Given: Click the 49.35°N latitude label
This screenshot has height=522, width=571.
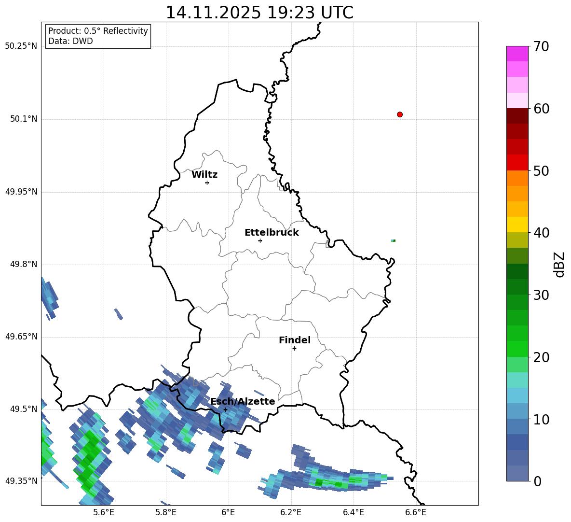Looking at the screenshot, I should [x=21, y=481].
